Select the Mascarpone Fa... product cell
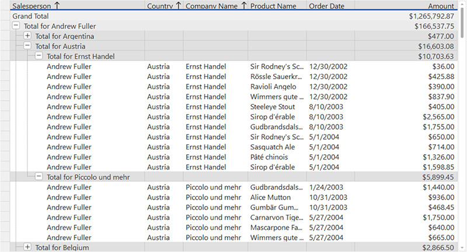 [x=277, y=228]
